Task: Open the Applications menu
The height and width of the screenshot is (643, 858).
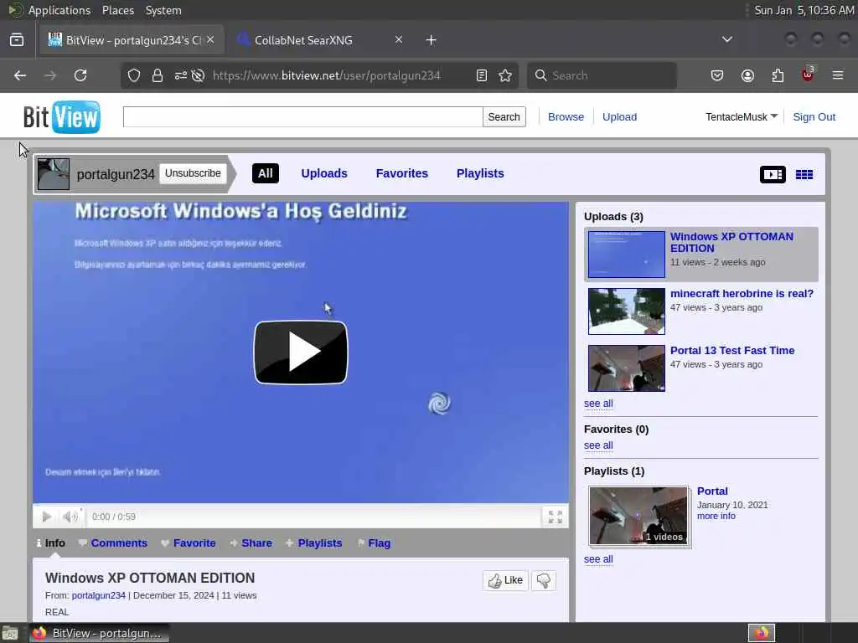Action: (59, 10)
